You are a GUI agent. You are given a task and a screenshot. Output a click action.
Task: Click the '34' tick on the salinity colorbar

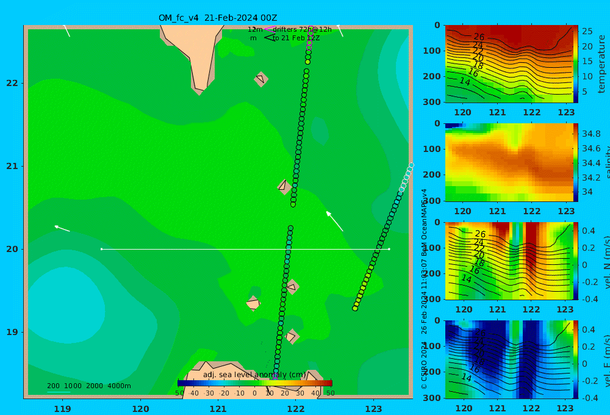pos(587,192)
